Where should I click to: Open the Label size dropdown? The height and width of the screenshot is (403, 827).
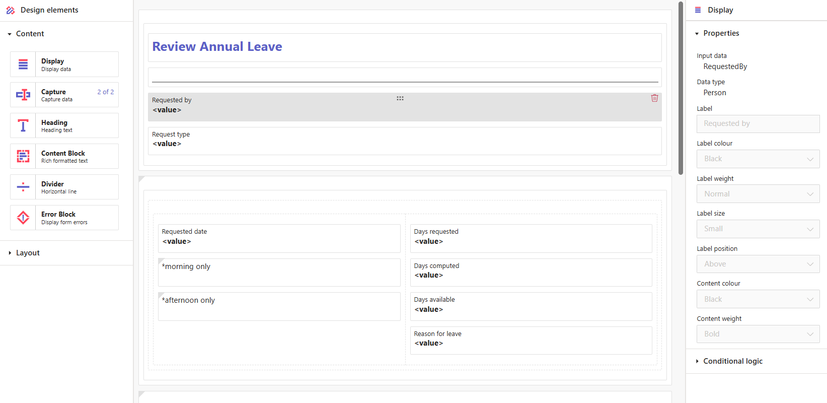tap(758, 229)
